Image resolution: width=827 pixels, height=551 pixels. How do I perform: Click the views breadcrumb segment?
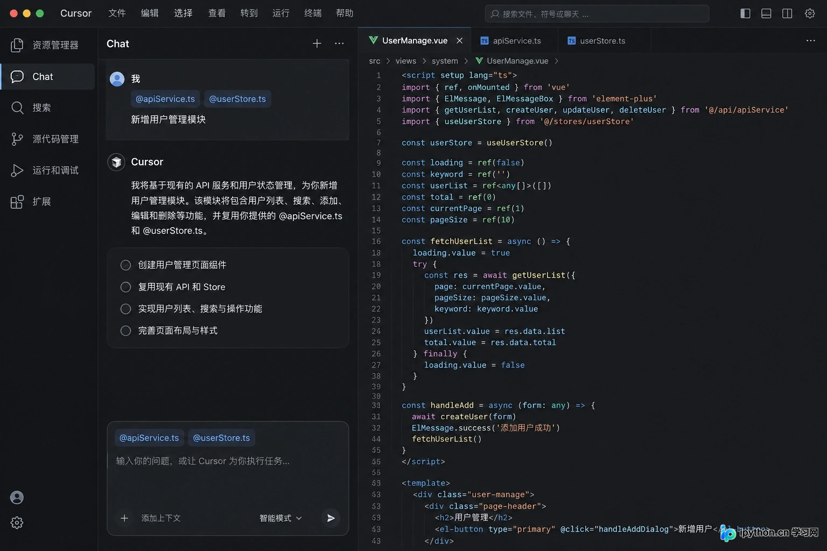tap(406, 61)
